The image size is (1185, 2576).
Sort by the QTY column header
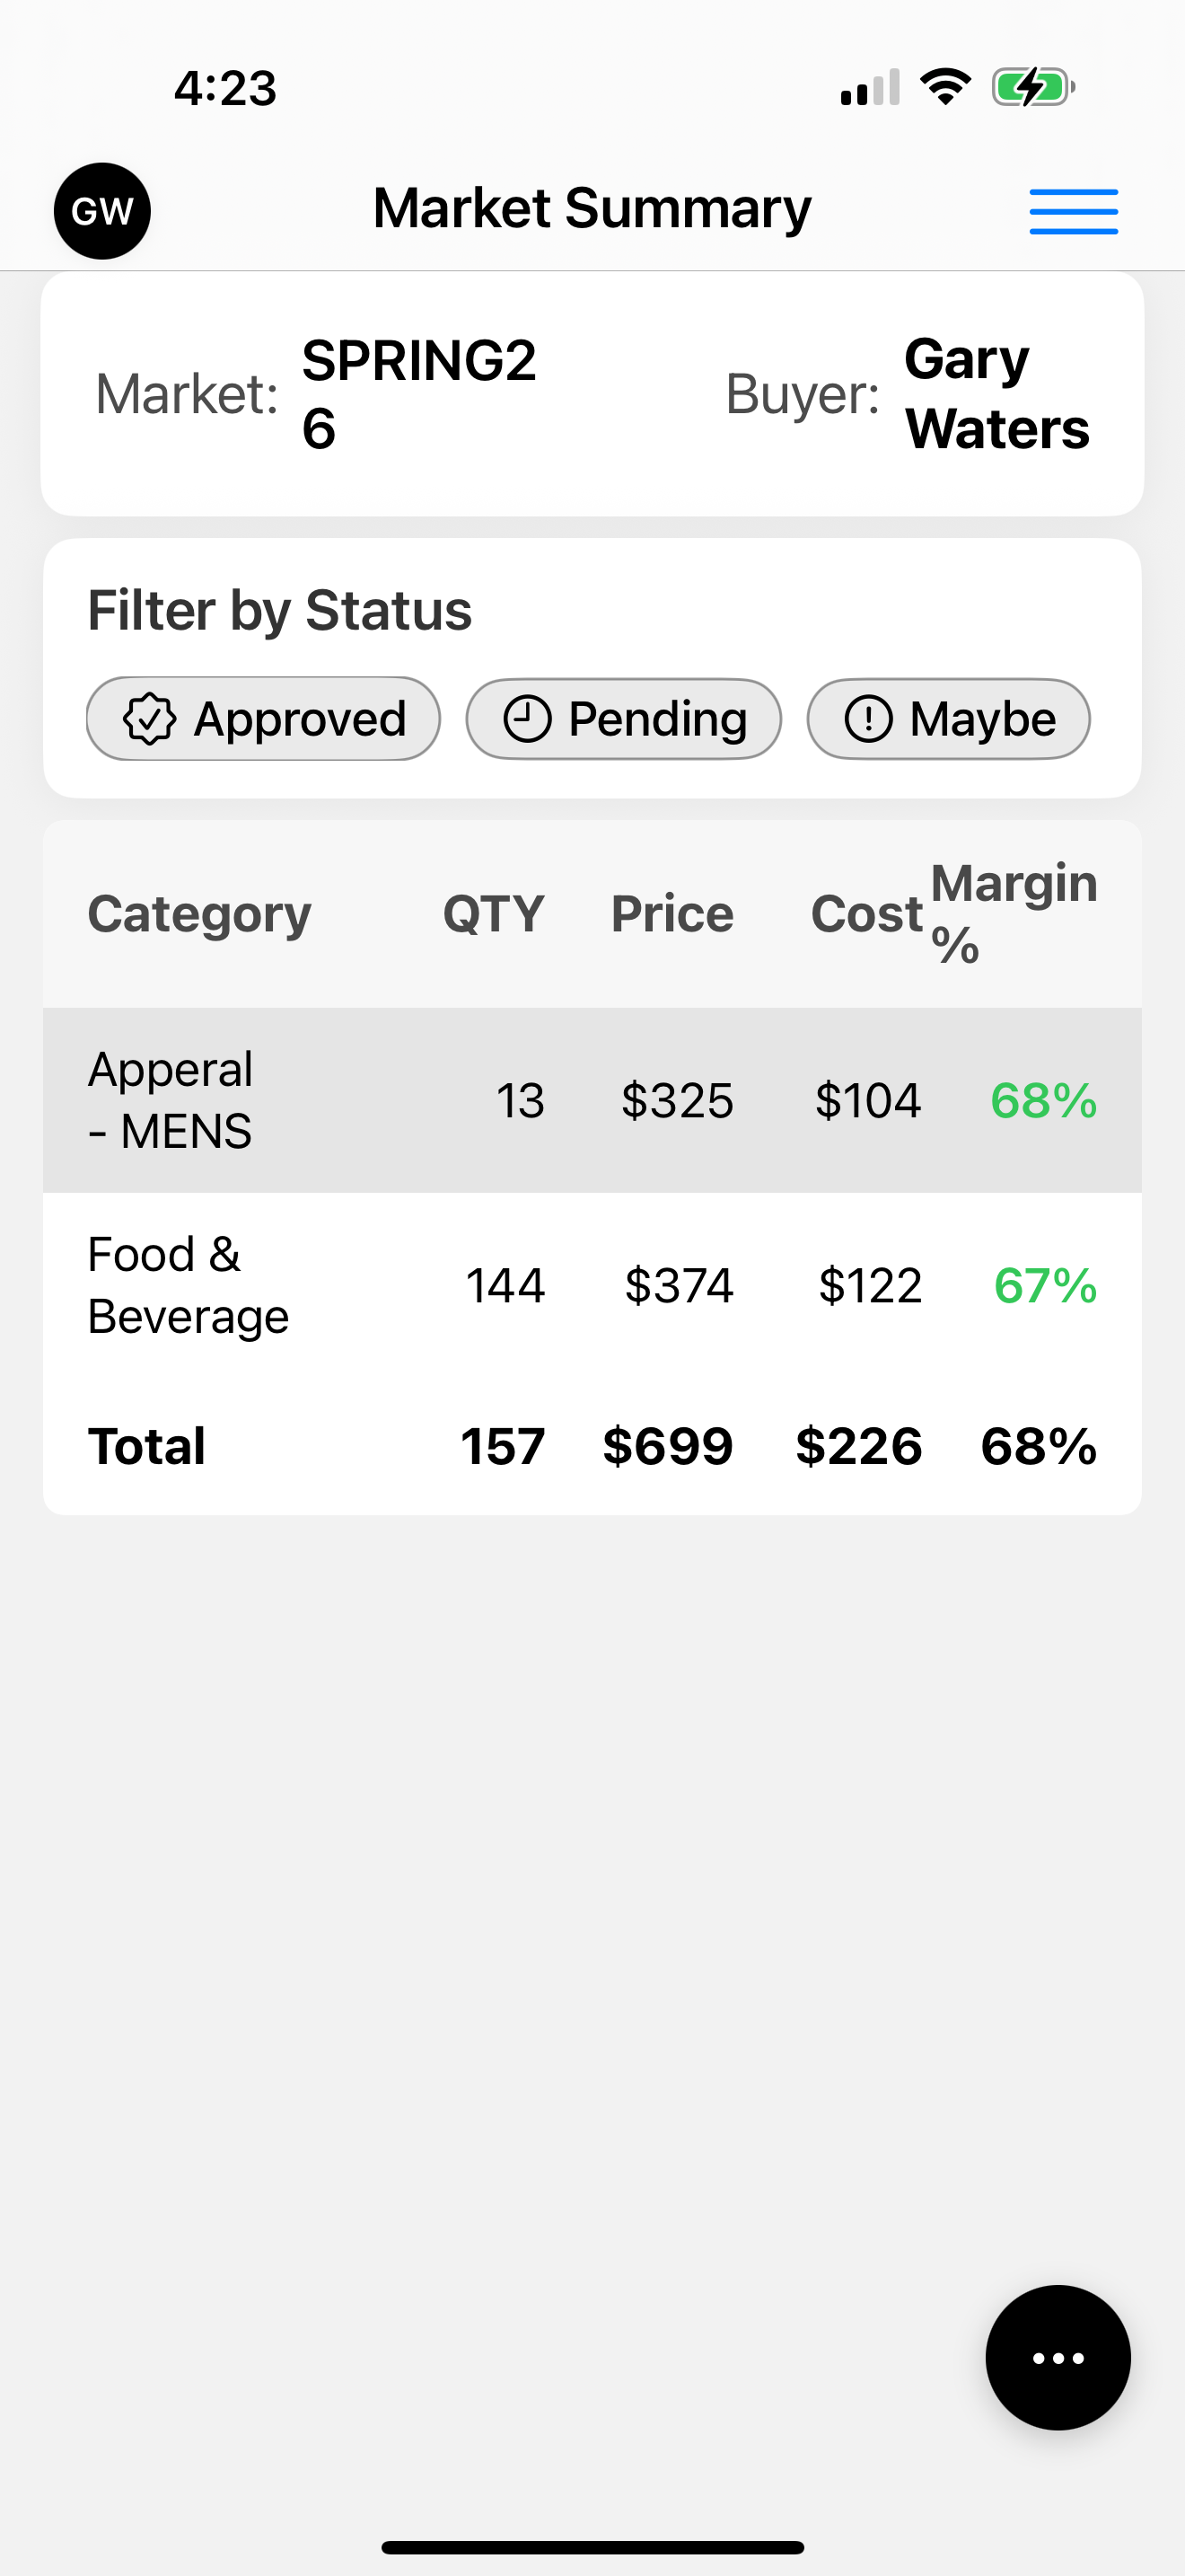494,913
